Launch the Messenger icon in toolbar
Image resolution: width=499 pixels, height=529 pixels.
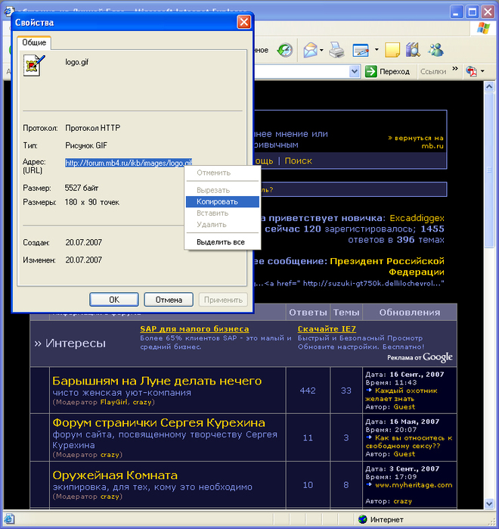[435, 51]
